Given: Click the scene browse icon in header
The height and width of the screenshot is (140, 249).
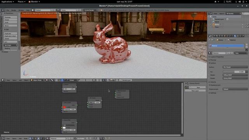Looking at the screenshot, I should 58,10.
